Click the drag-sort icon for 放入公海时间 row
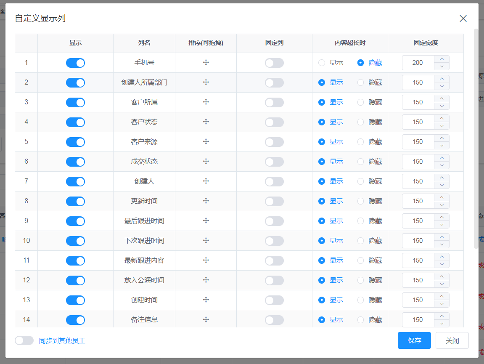Image resolution: width=484 pixels, height=364 pixels. click(206, 280)
